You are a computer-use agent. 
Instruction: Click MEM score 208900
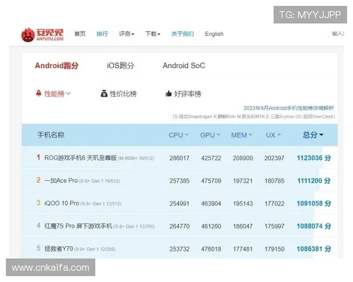(242, 158)
